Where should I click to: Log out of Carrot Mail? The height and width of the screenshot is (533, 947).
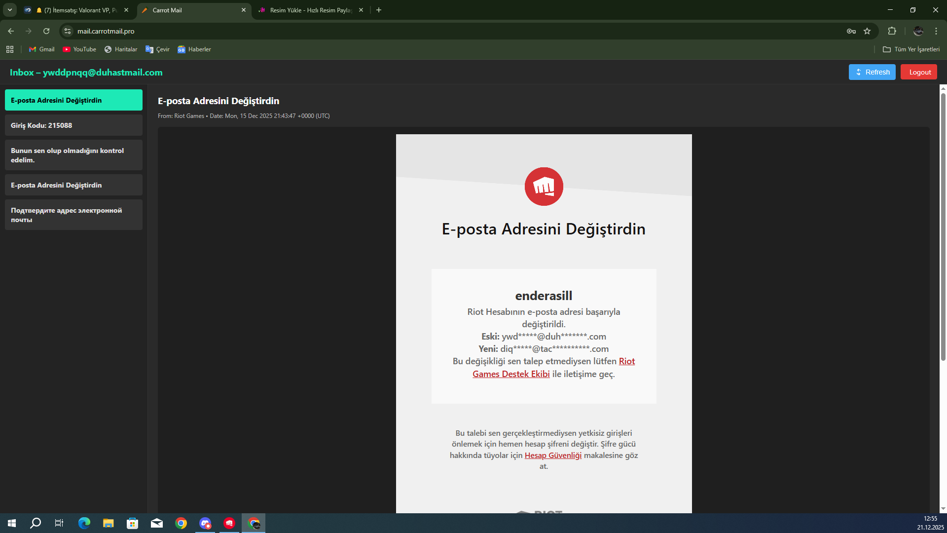(x=919, y=72)
